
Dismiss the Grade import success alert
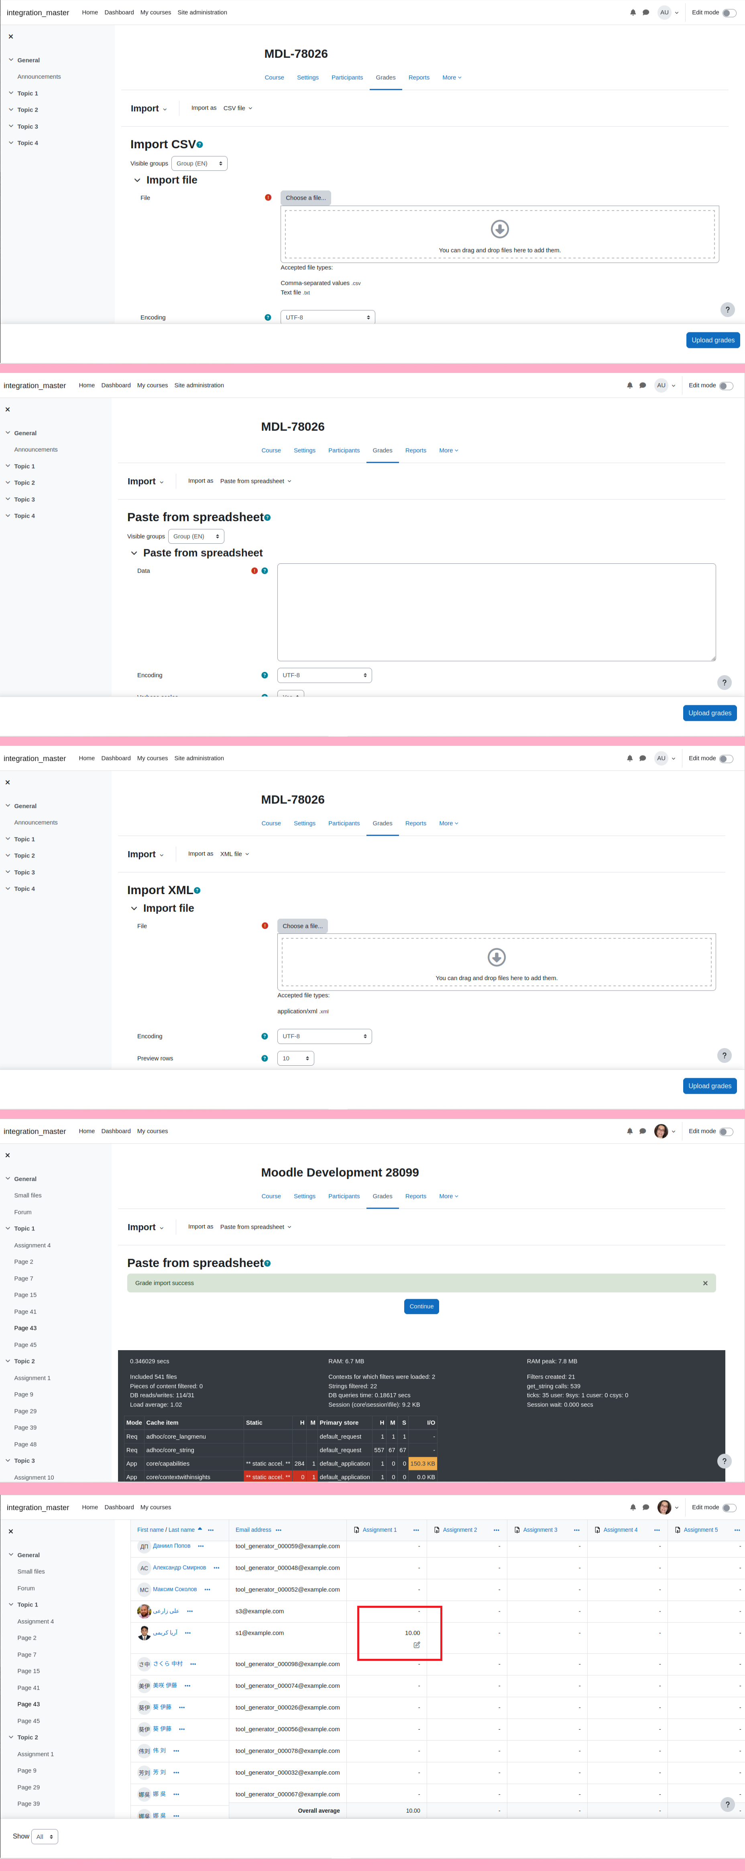(705, 1283)
